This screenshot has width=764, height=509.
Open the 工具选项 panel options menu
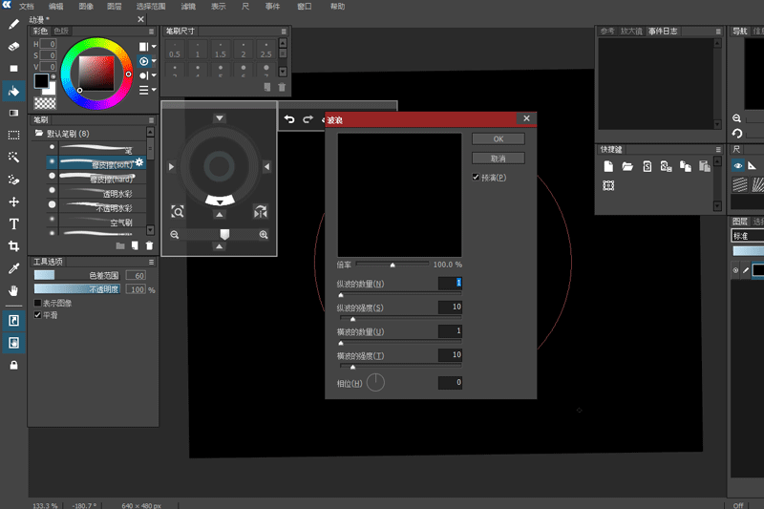point(151,262)
